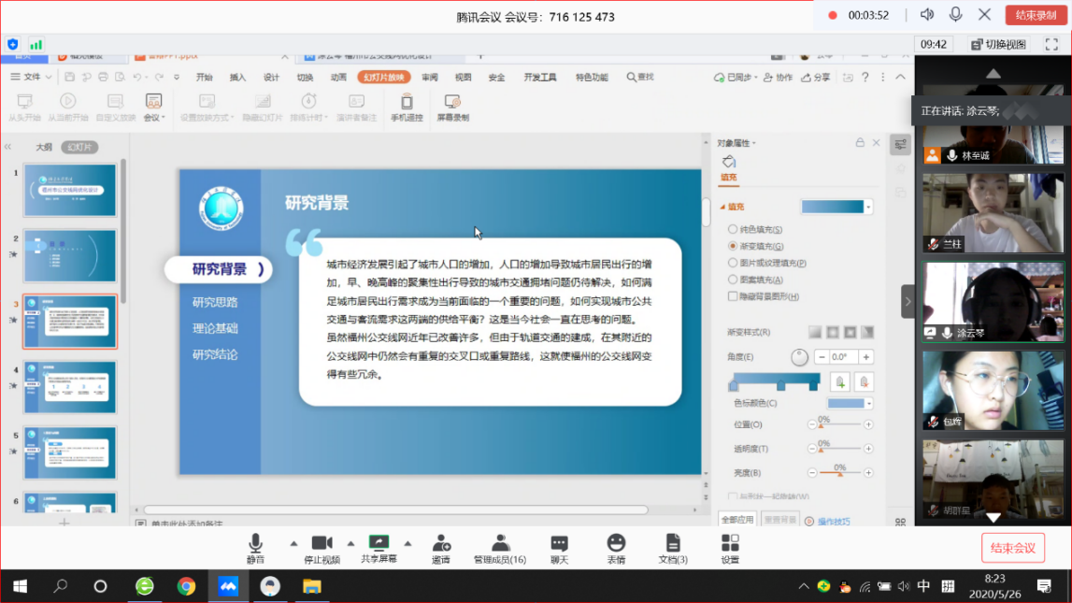This screenshot has width=1072, height=603.
Task: Adjust the position (位置) slider
Action: (839, 424)
